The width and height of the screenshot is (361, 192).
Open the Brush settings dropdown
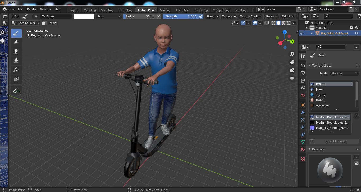point(212,16)
